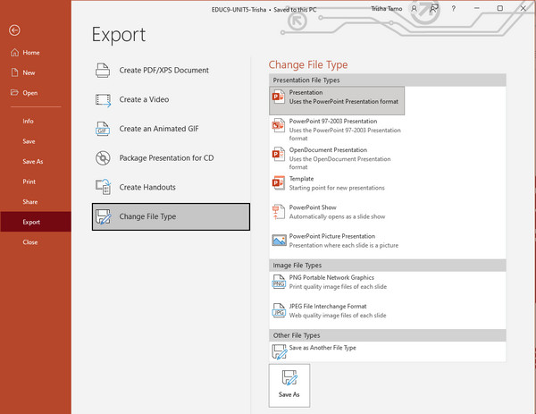This screenshot has width=536, height=414.
Task: Click the Template file icon
Action: click(x=278, y=183)
